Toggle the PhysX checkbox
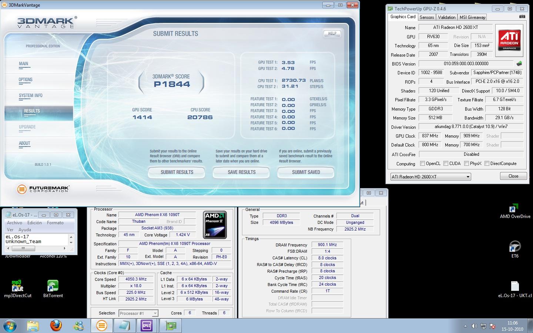 pyautogui.click(x=466, y=163)
